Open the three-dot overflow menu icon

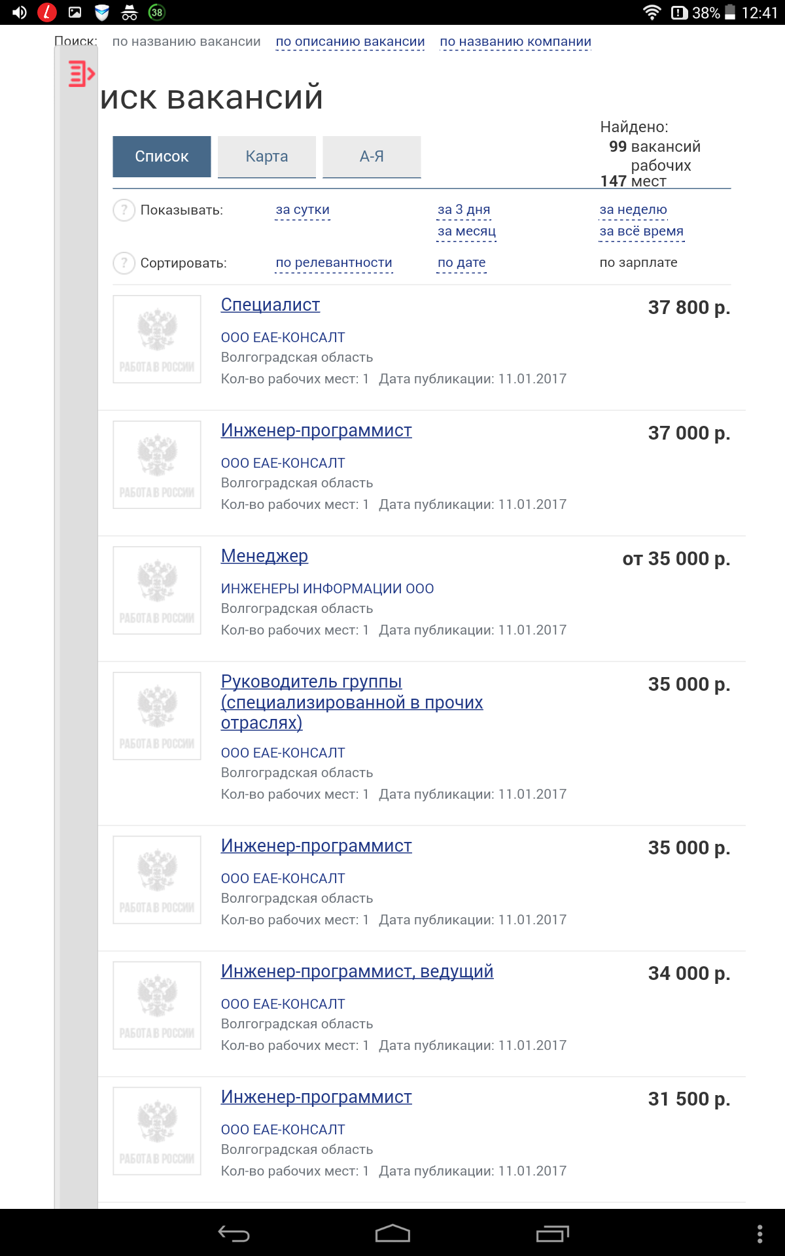(x=759, y=1234)
